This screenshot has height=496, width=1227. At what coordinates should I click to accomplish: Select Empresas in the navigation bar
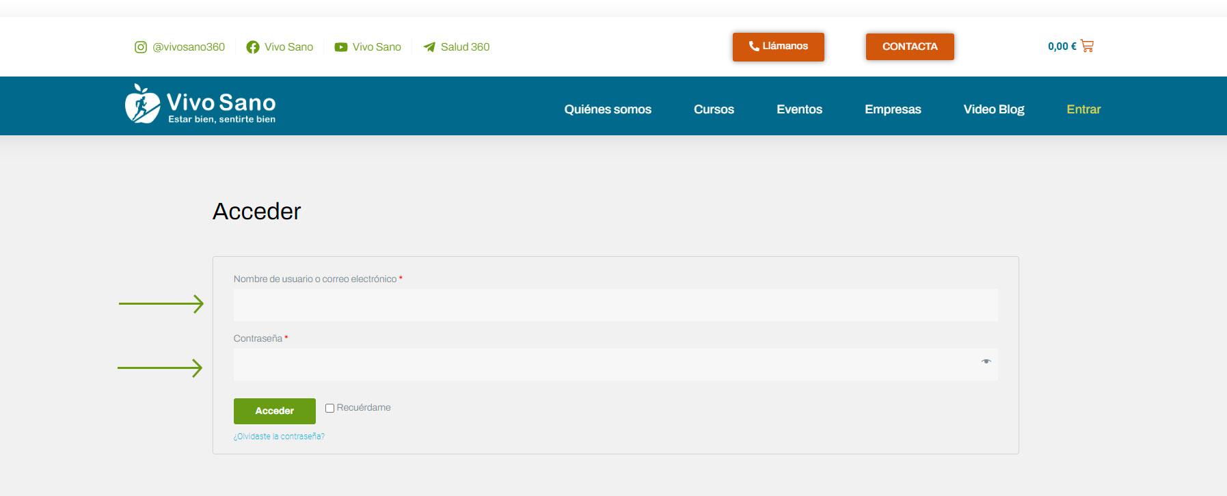(x=893, y=109)
